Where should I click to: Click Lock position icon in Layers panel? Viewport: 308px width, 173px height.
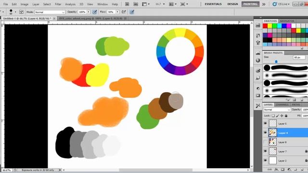point(282,116)
